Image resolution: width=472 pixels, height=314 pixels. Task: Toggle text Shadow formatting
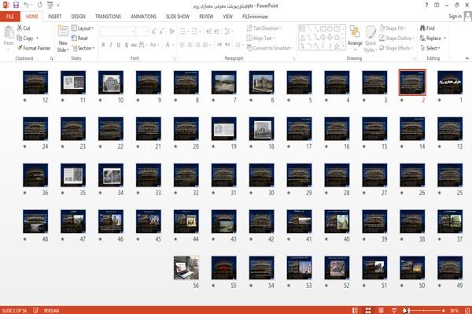click(x=127, y=45)
